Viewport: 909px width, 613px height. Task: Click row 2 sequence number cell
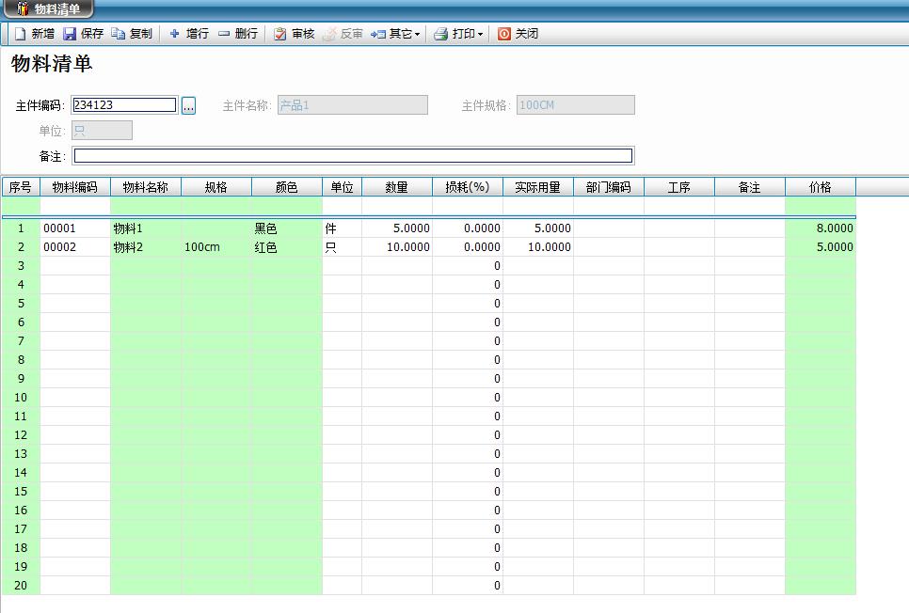21,247
